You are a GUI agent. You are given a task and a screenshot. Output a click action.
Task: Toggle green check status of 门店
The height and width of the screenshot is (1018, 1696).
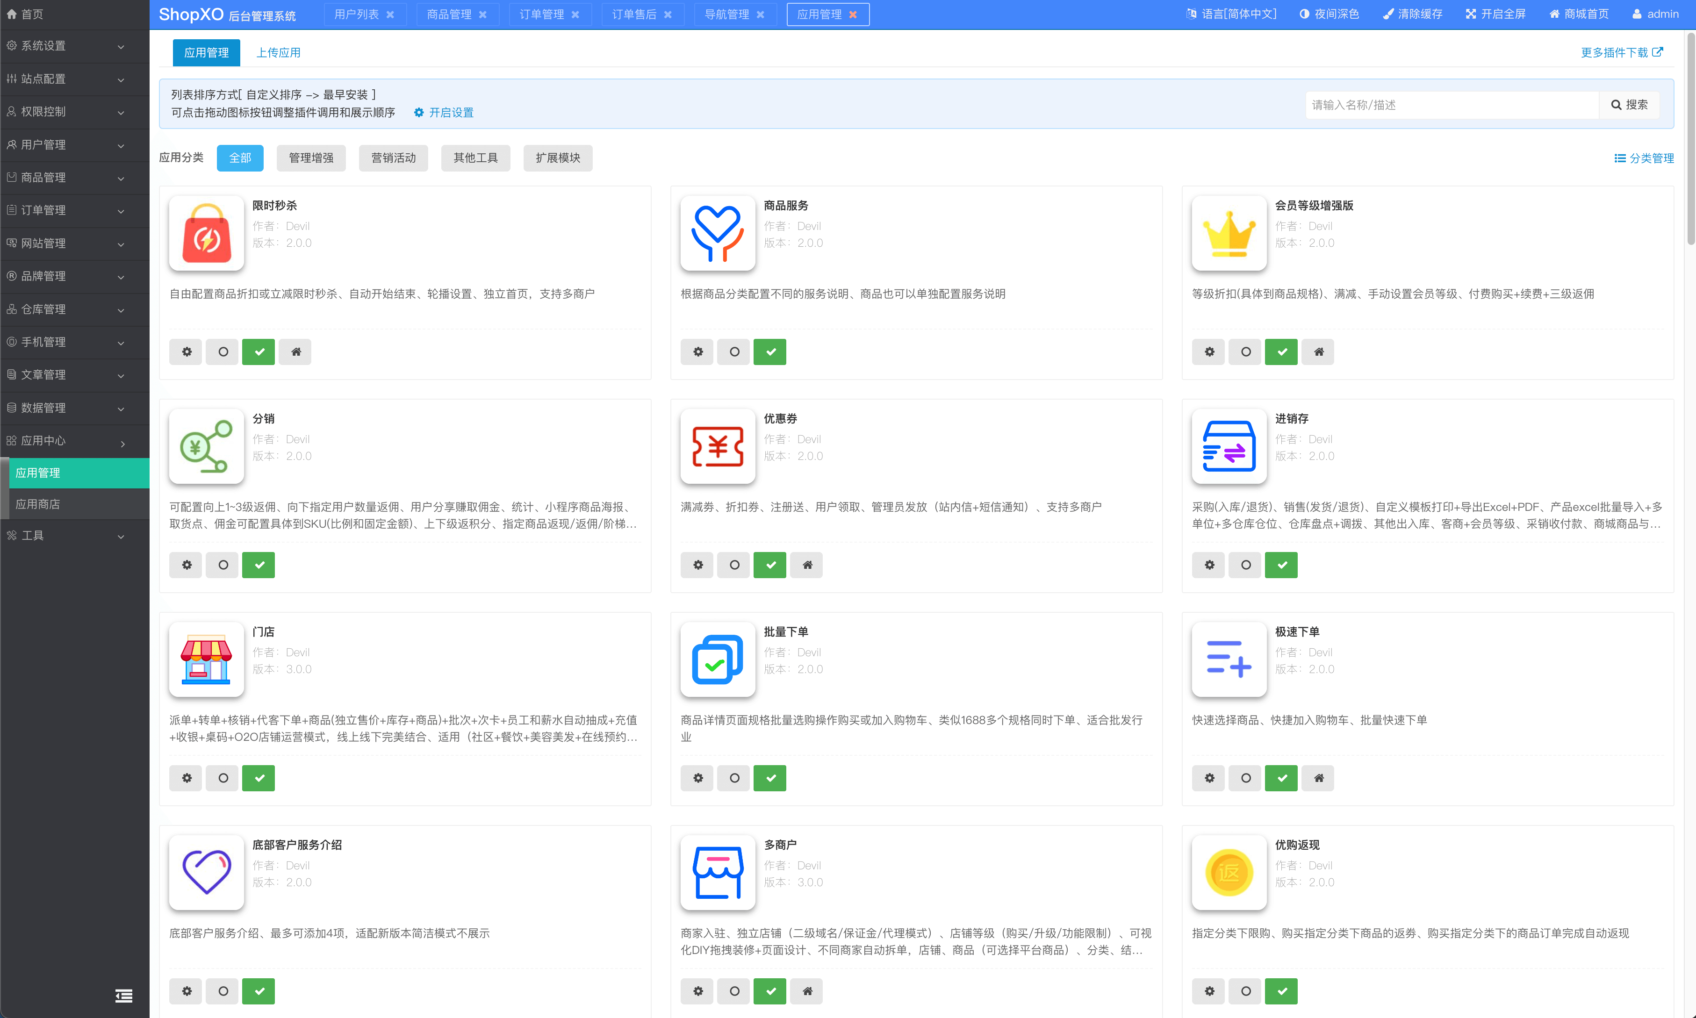[259, 778]
